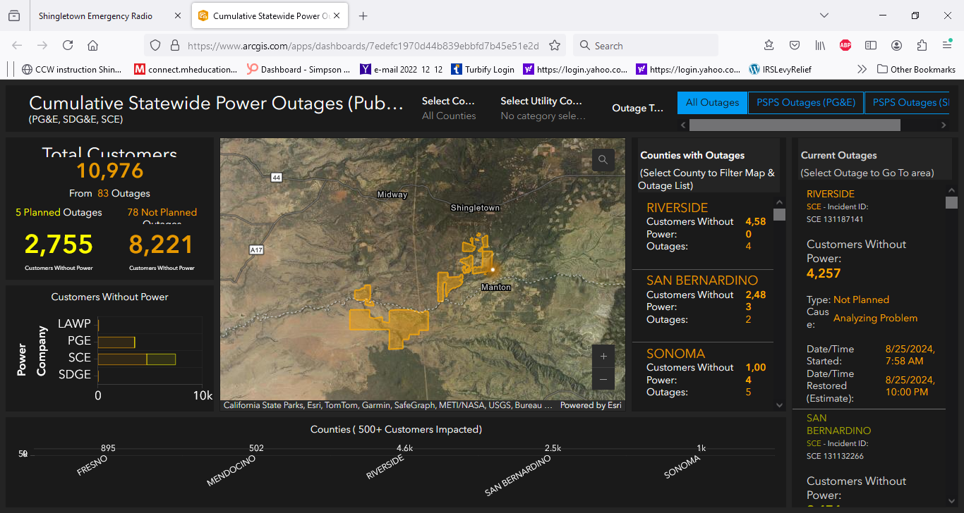Expand the Select County dropdown

click(x=449, y=108)
